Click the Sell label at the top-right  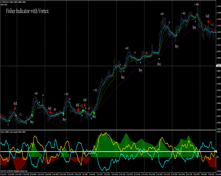[207, 16]
